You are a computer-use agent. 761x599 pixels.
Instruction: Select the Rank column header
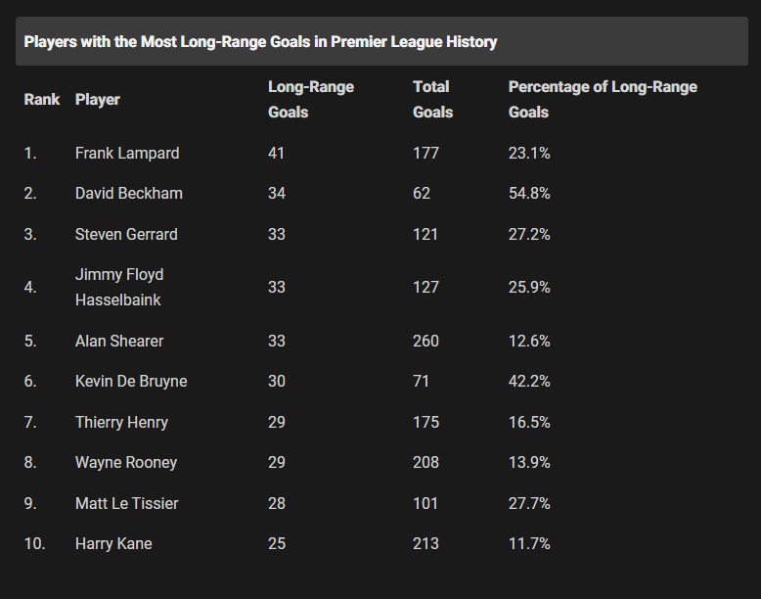42,100
